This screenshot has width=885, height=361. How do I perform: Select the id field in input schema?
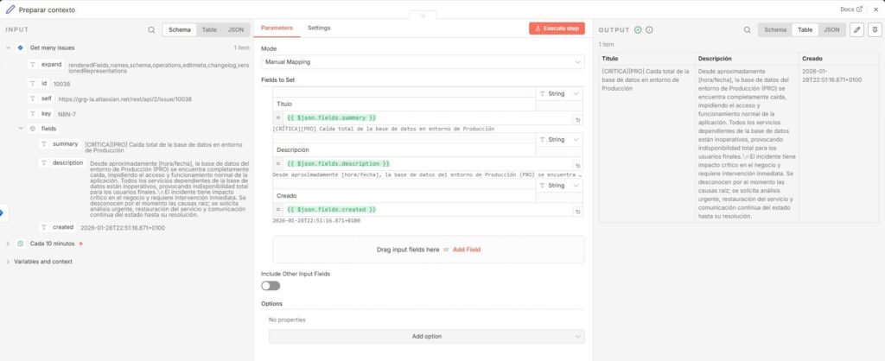(x=38, y=84)
